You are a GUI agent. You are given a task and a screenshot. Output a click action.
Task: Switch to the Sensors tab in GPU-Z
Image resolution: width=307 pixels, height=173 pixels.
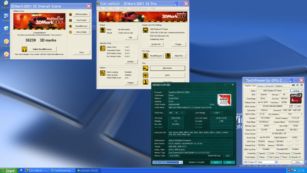point(260,86)
